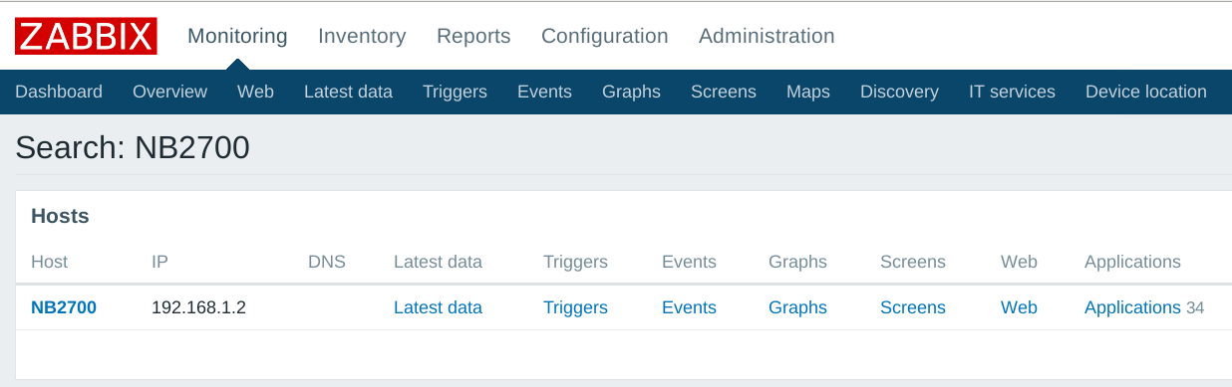Open Events in the submenu bar

[x=544, y=92]
